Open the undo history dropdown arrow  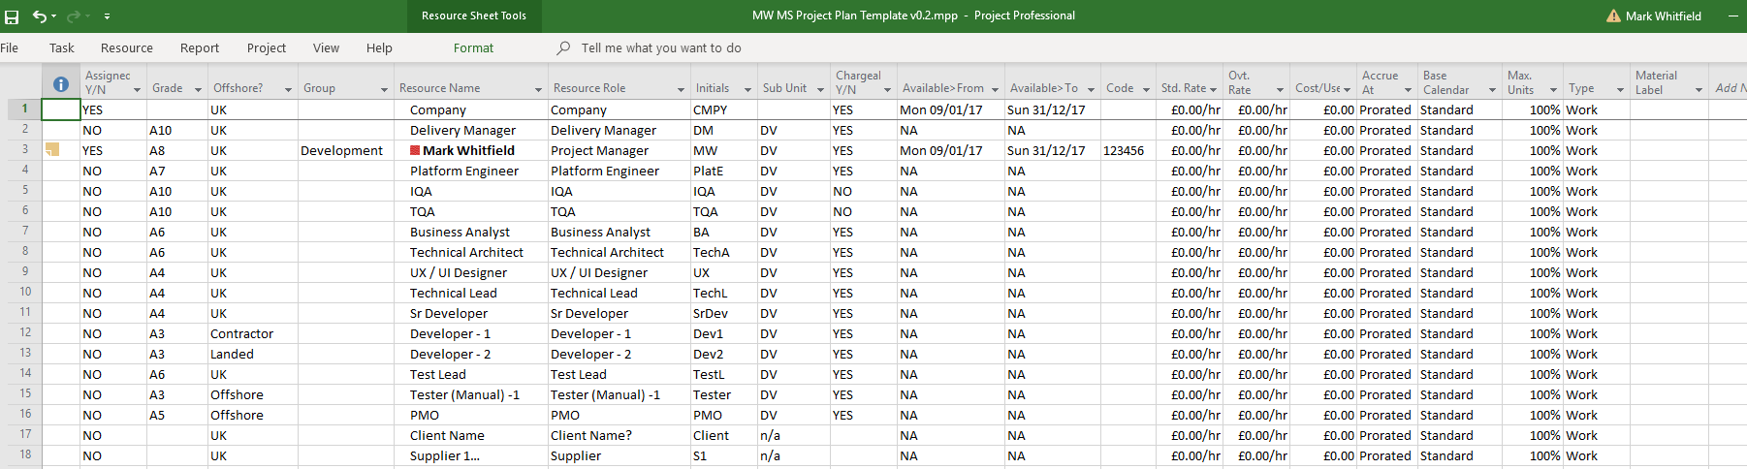tap(54, 16)
